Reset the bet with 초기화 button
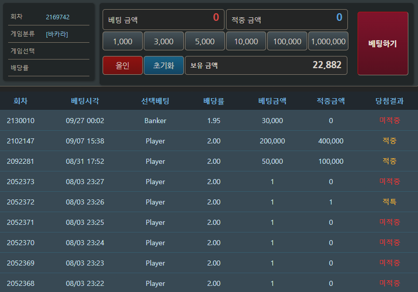The image size is (418, 292). click(164, 66)
